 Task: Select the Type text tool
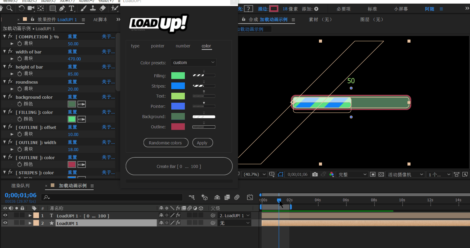(x=72, y=8)
